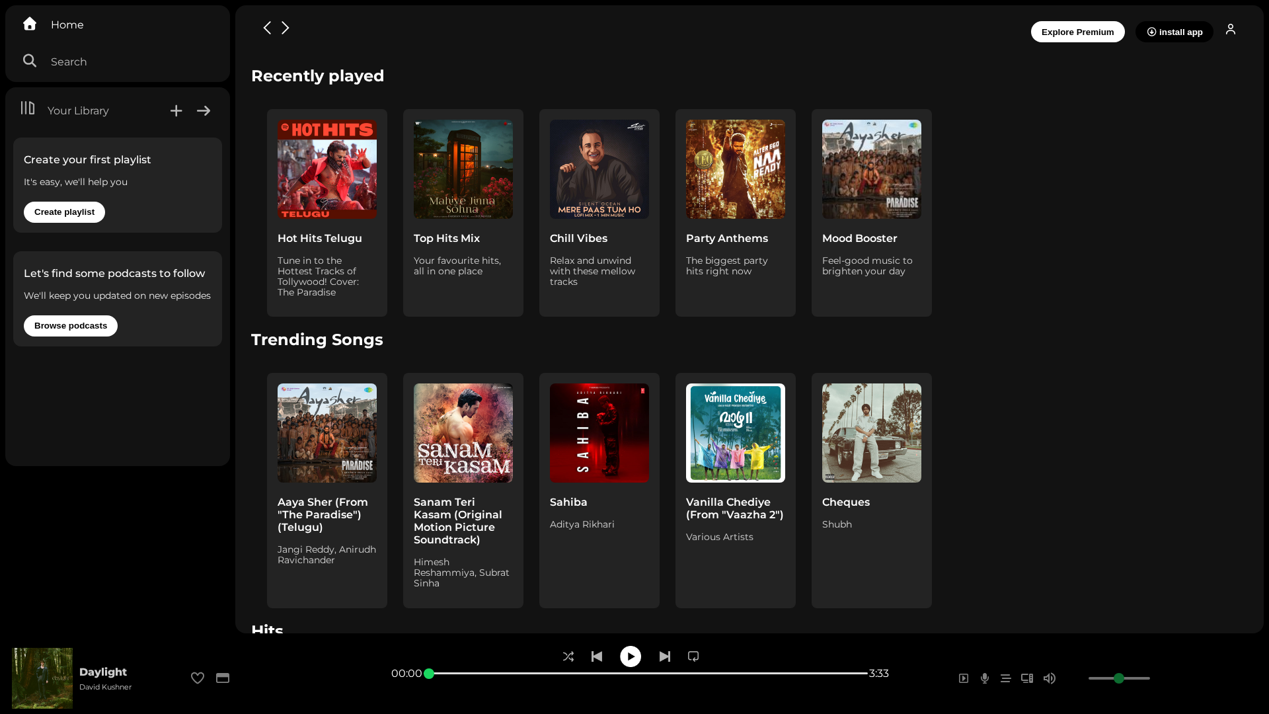
Task: Click the Your Library stack icon
Action: tap(28, 108)
